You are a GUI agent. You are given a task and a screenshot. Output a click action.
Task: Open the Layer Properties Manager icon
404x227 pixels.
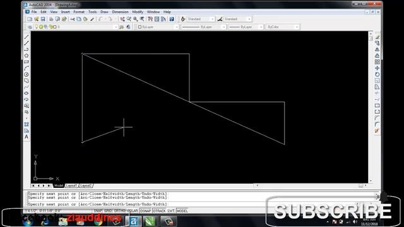tap(30, 27)
